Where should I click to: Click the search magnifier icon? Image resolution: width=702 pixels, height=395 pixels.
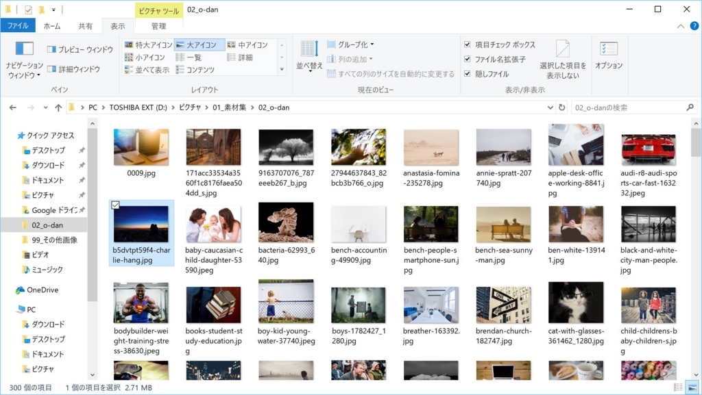[690, 107]
